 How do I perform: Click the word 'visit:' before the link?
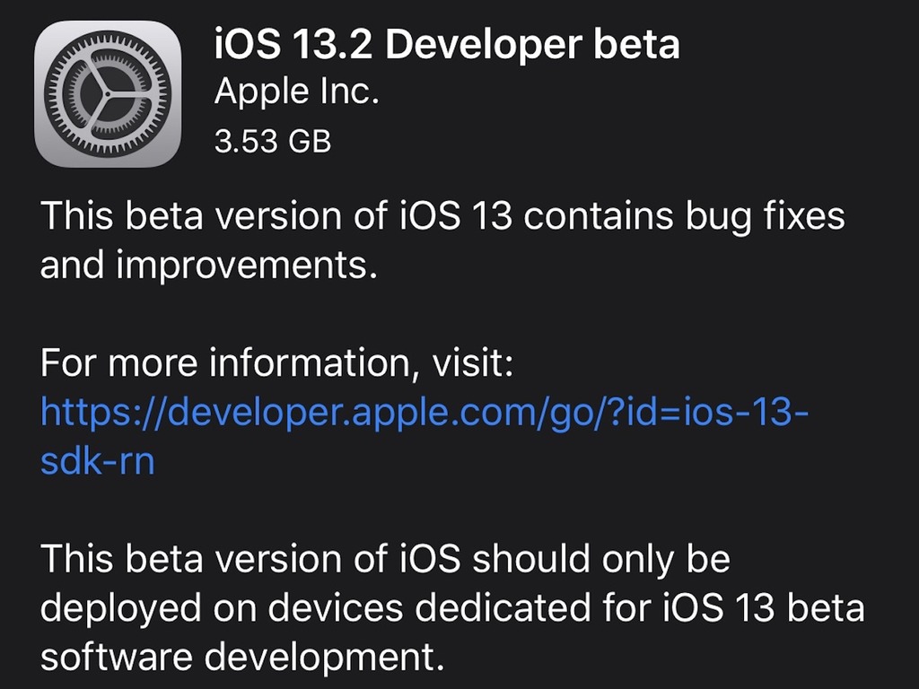tap(472, 362)
